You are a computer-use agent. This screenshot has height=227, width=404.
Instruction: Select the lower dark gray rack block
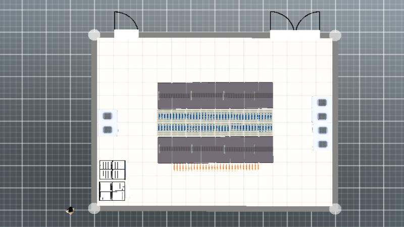215,149
